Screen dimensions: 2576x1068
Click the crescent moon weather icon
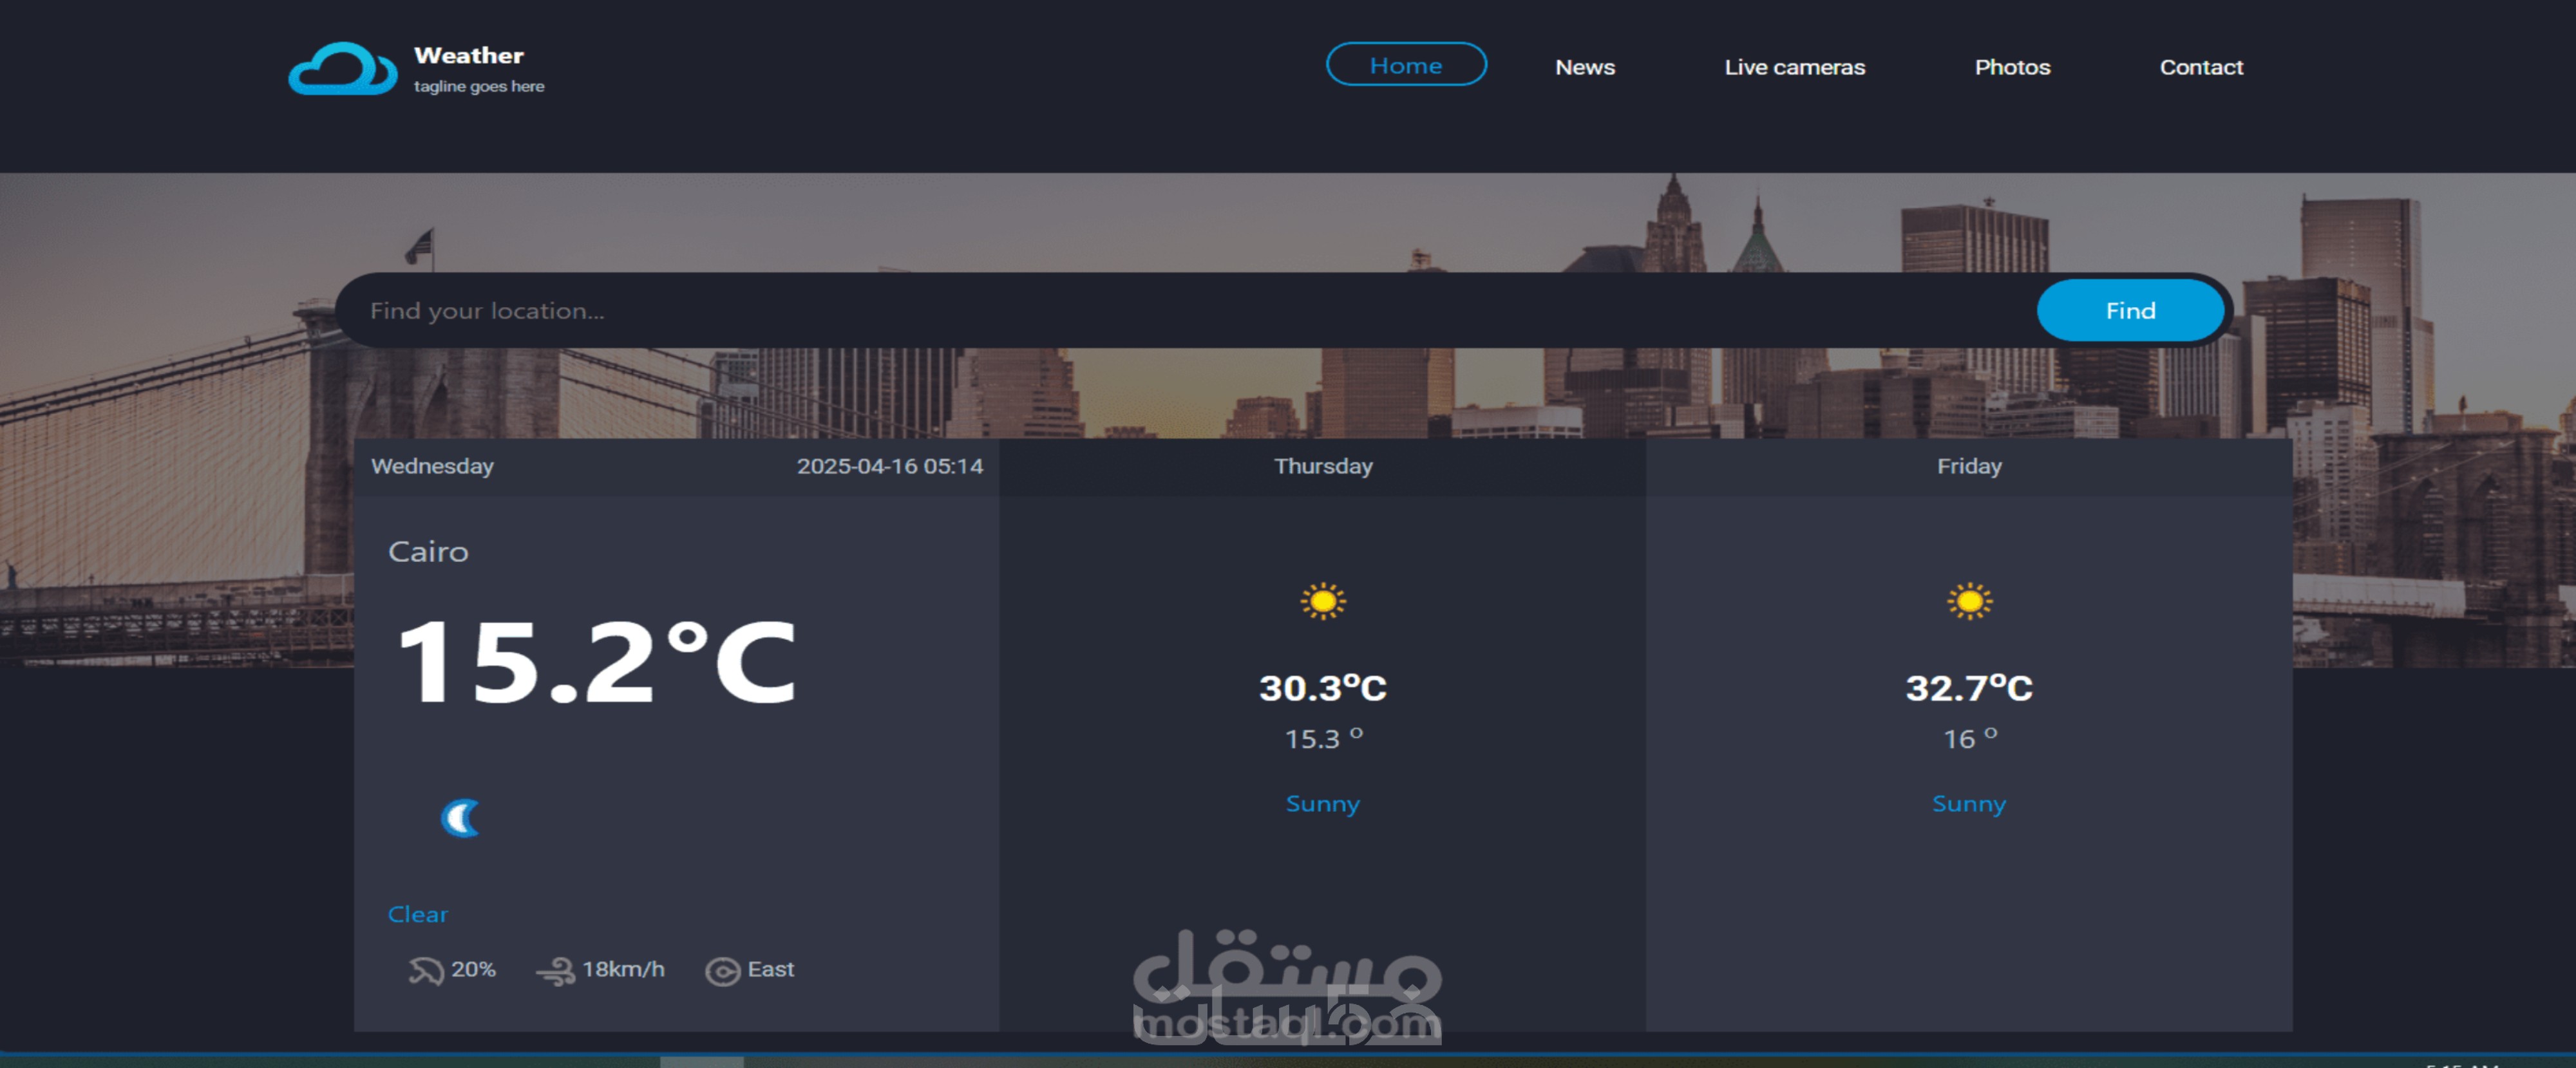point(461,818)
